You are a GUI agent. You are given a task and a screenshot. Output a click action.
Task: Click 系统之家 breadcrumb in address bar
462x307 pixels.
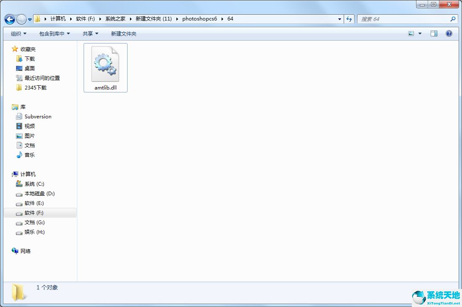pyautogui.click(x=115, y=19)
